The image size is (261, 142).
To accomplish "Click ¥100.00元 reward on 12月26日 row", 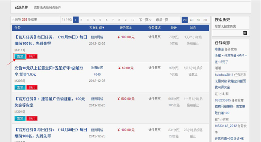I will click(126, 37).
